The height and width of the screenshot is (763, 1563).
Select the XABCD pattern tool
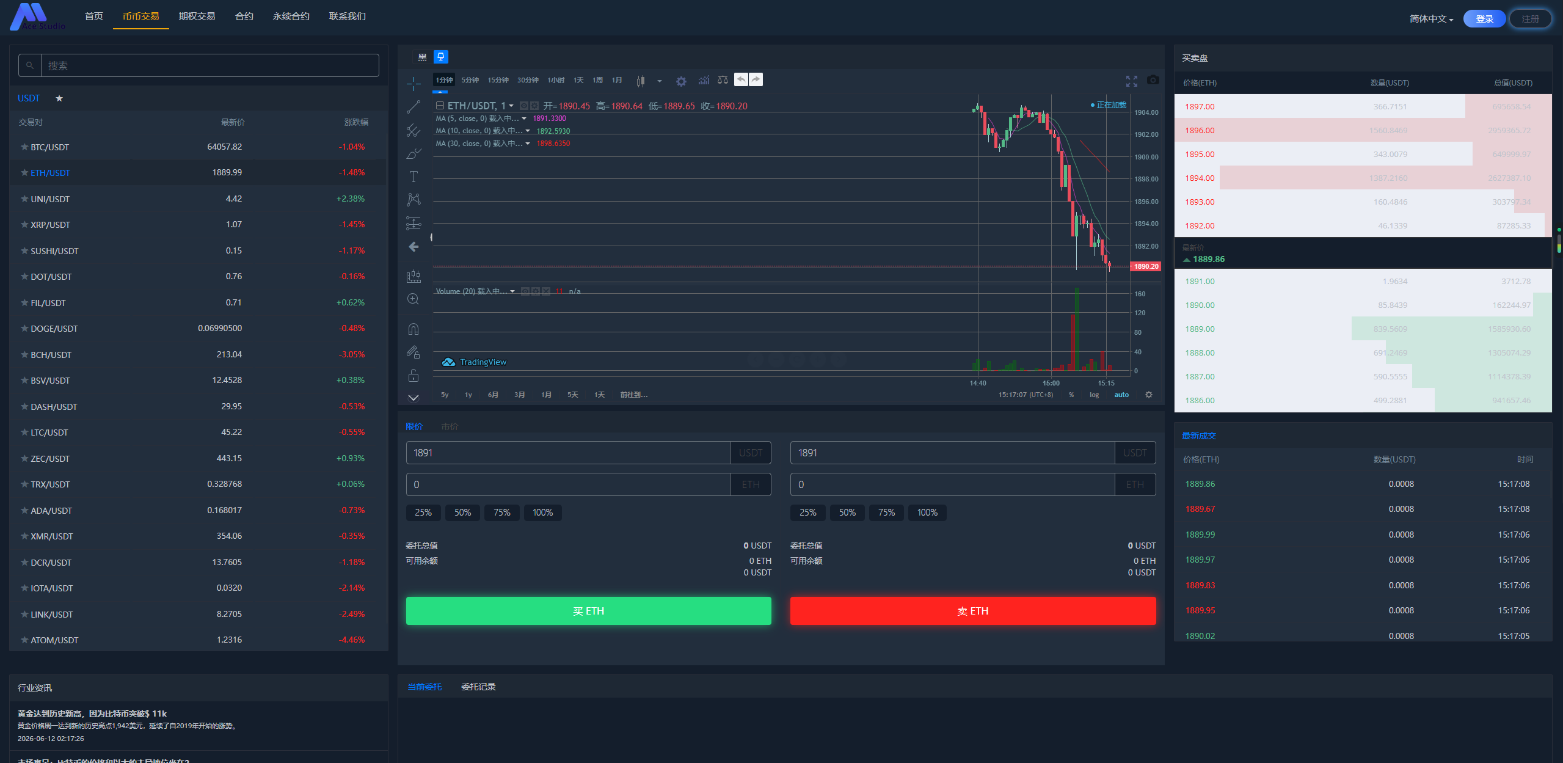tap(414, 200)
